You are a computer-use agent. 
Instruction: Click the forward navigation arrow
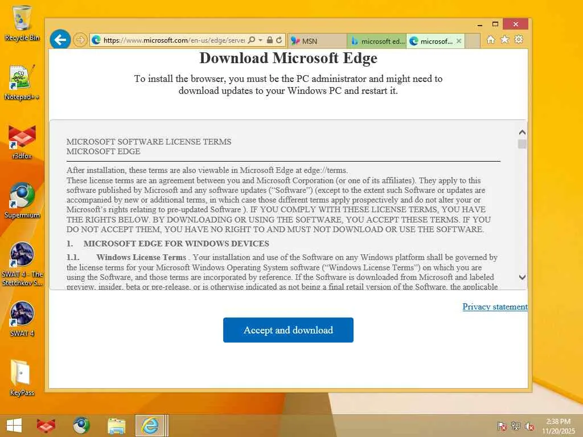coord(80,40)
